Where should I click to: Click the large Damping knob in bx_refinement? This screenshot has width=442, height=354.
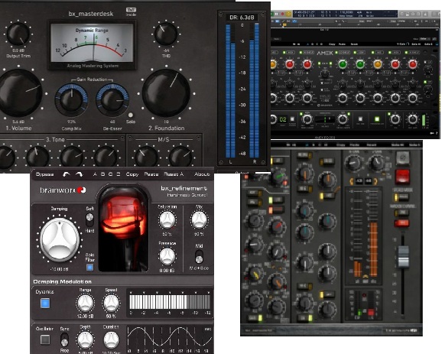click(x=60, y=239)
